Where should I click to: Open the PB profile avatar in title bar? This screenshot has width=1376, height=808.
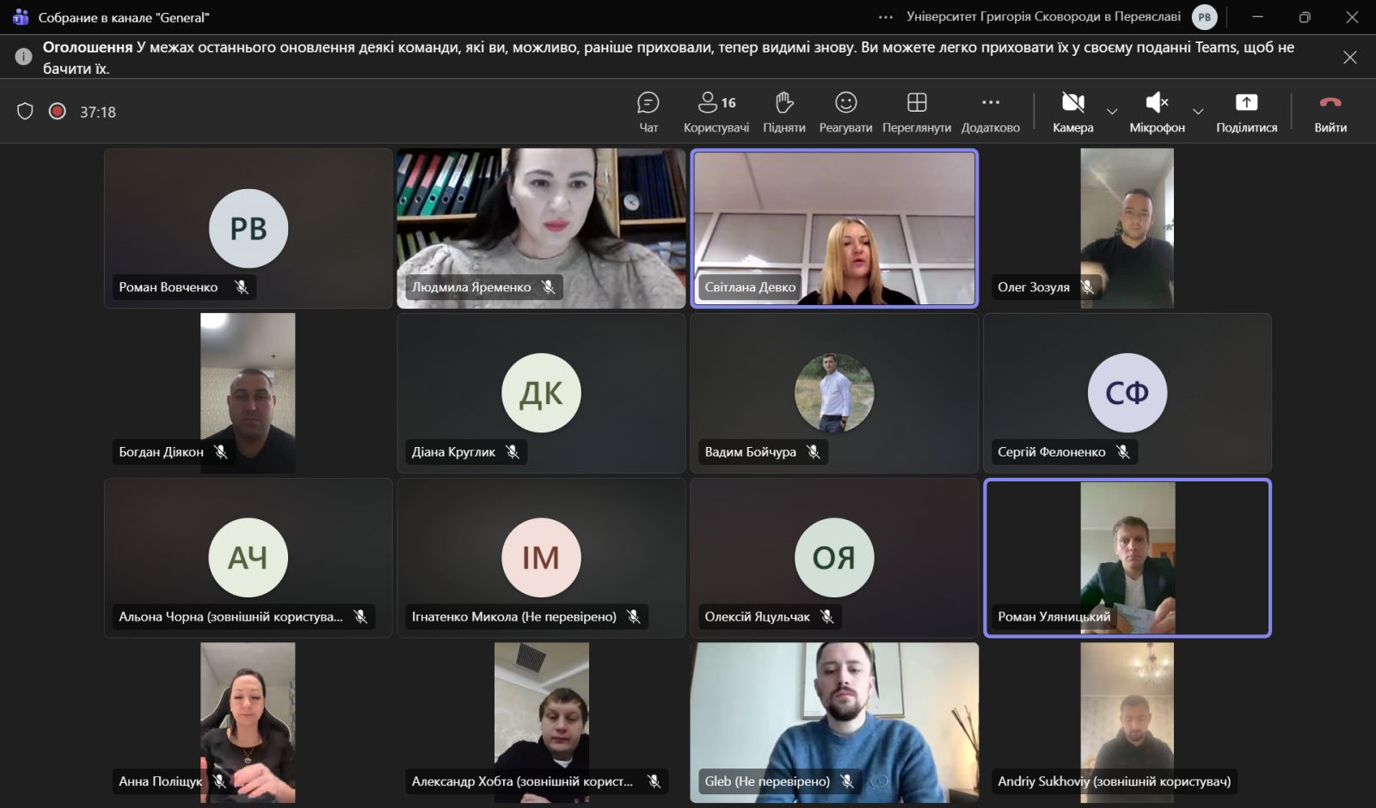click(1204, 17)
